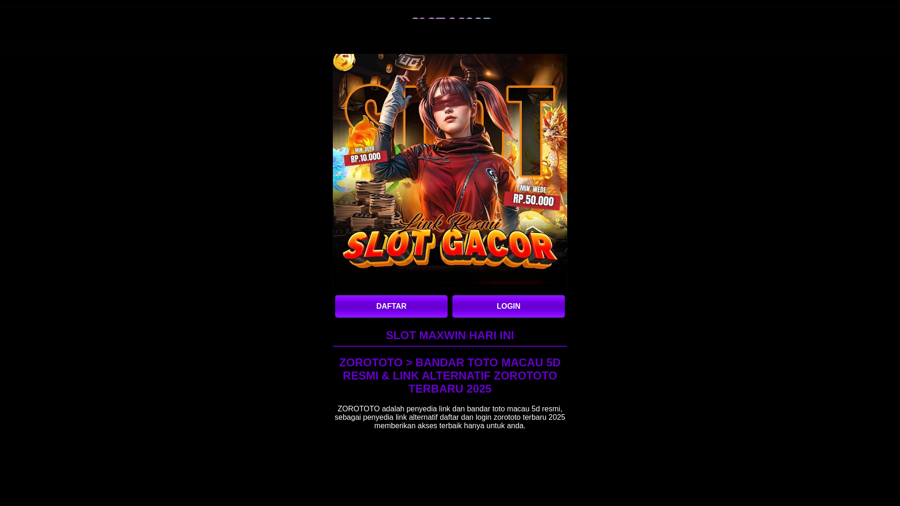Click the SLOT MAXWIN HARI INI heading
Image resolution: width=900 pixels, height=506 pixels.
pyautogui.click(x=450, y=335)
